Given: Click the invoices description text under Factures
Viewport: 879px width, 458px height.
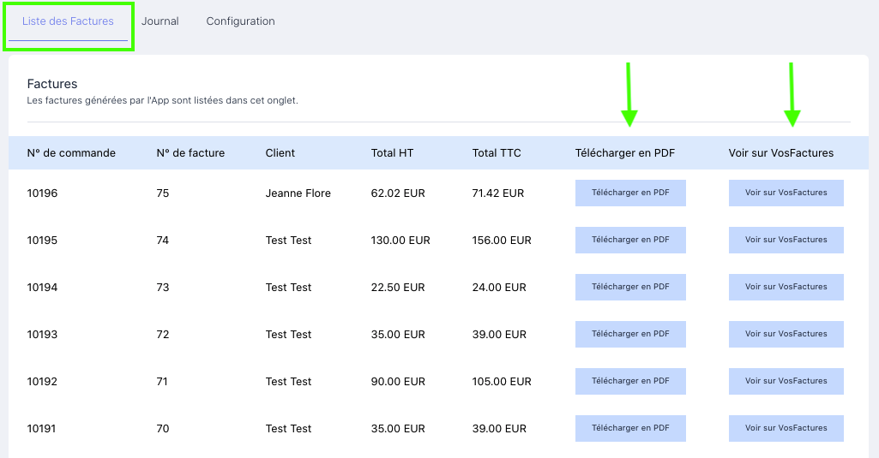Looking at the screenshot, I should (163, 101).
